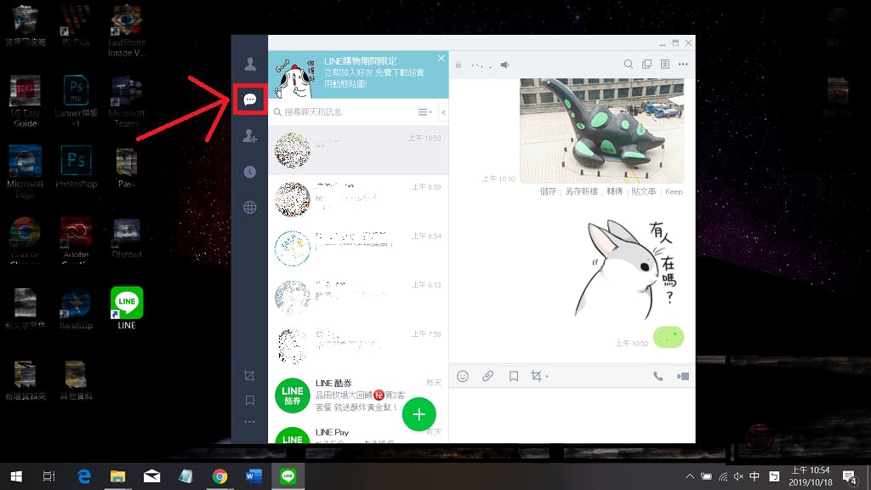871x490 pixels.
Task: Open the Friends tab in LINE sidebar
Action: [250, 64]
